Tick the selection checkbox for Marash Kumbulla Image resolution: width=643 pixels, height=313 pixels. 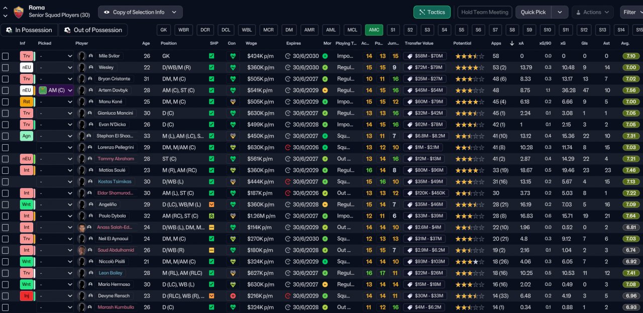6,307
